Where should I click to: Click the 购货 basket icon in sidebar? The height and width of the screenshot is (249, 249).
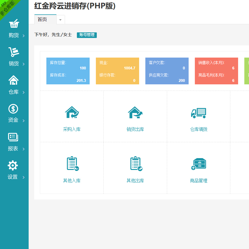(x=14, y=24)
